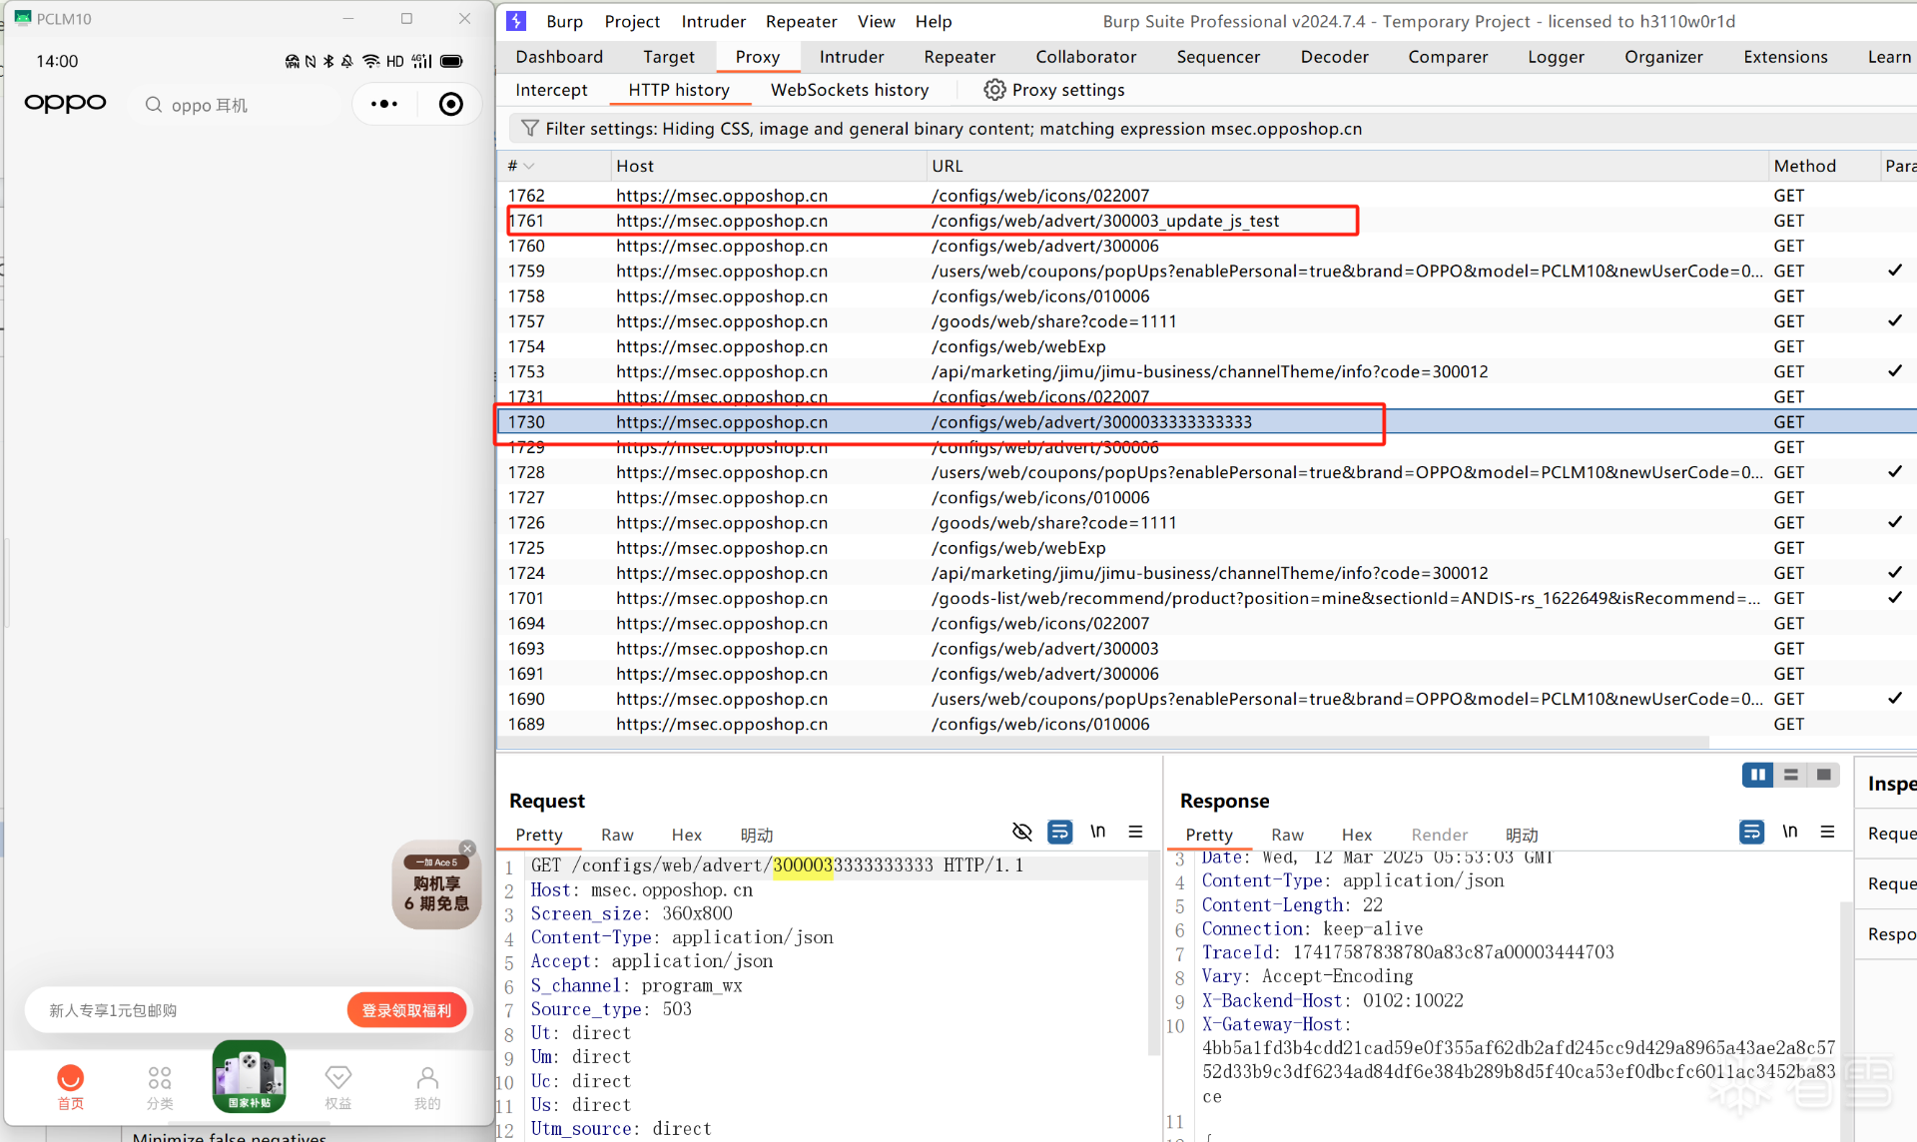Toggle word wrap in the Request editor
The image size is (1917, 1142).
click(1060, 831)
